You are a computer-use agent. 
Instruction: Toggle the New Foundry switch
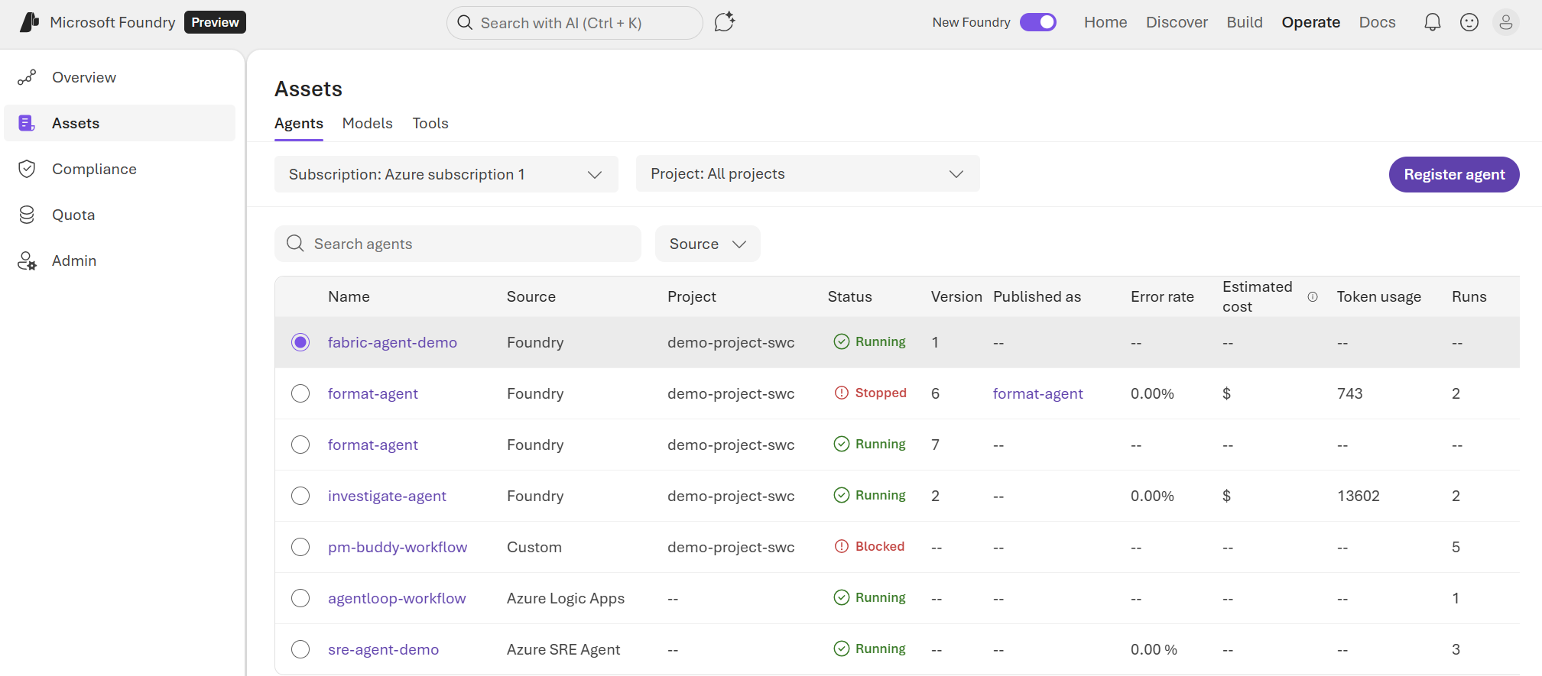1038,22
